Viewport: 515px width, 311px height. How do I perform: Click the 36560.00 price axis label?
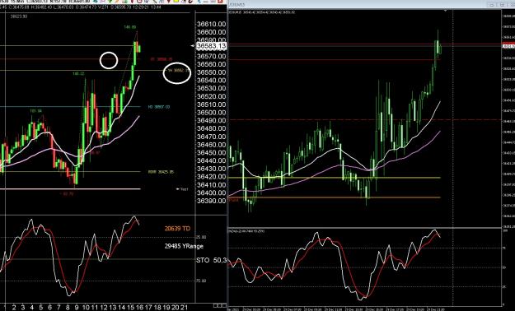(x=212, y=64)
